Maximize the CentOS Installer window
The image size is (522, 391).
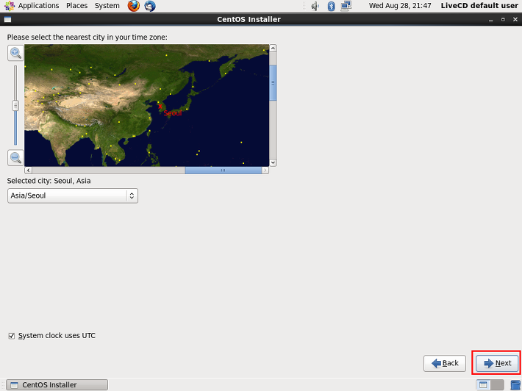503,20
